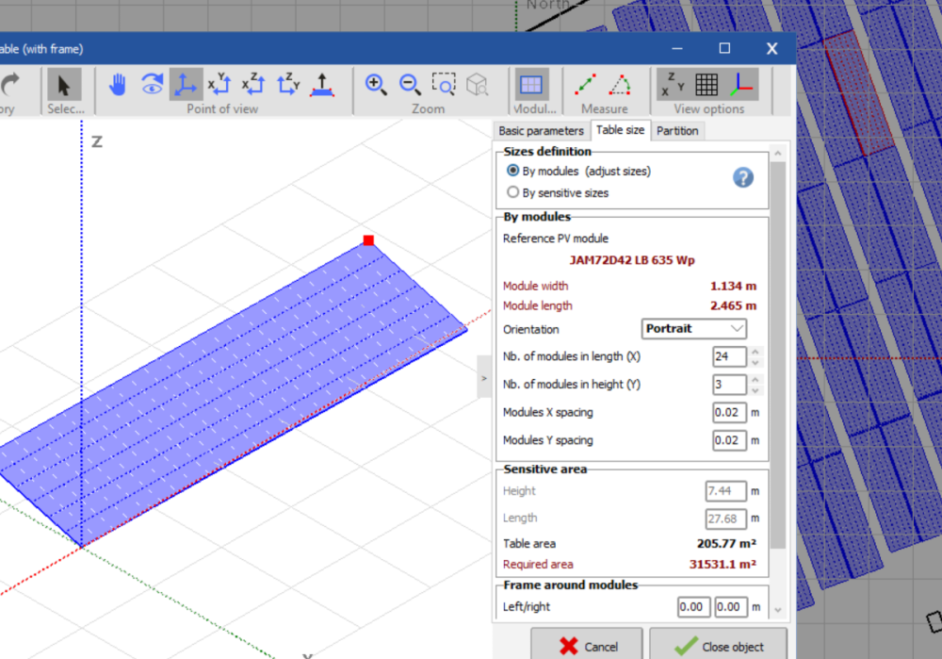Viewport: 942px width, 659px height.
Task: Click the Modules X spacing field
Action: click(x=729, y=413)
